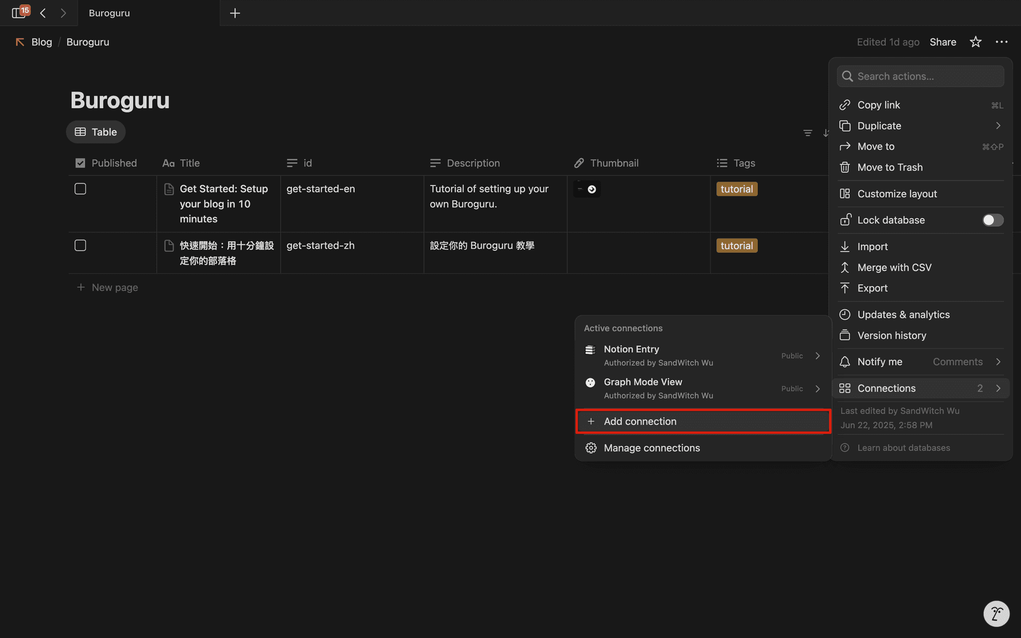Select Customize layout from the menu
Viewport: 1021px width, 638px height.
coord(897,194)
